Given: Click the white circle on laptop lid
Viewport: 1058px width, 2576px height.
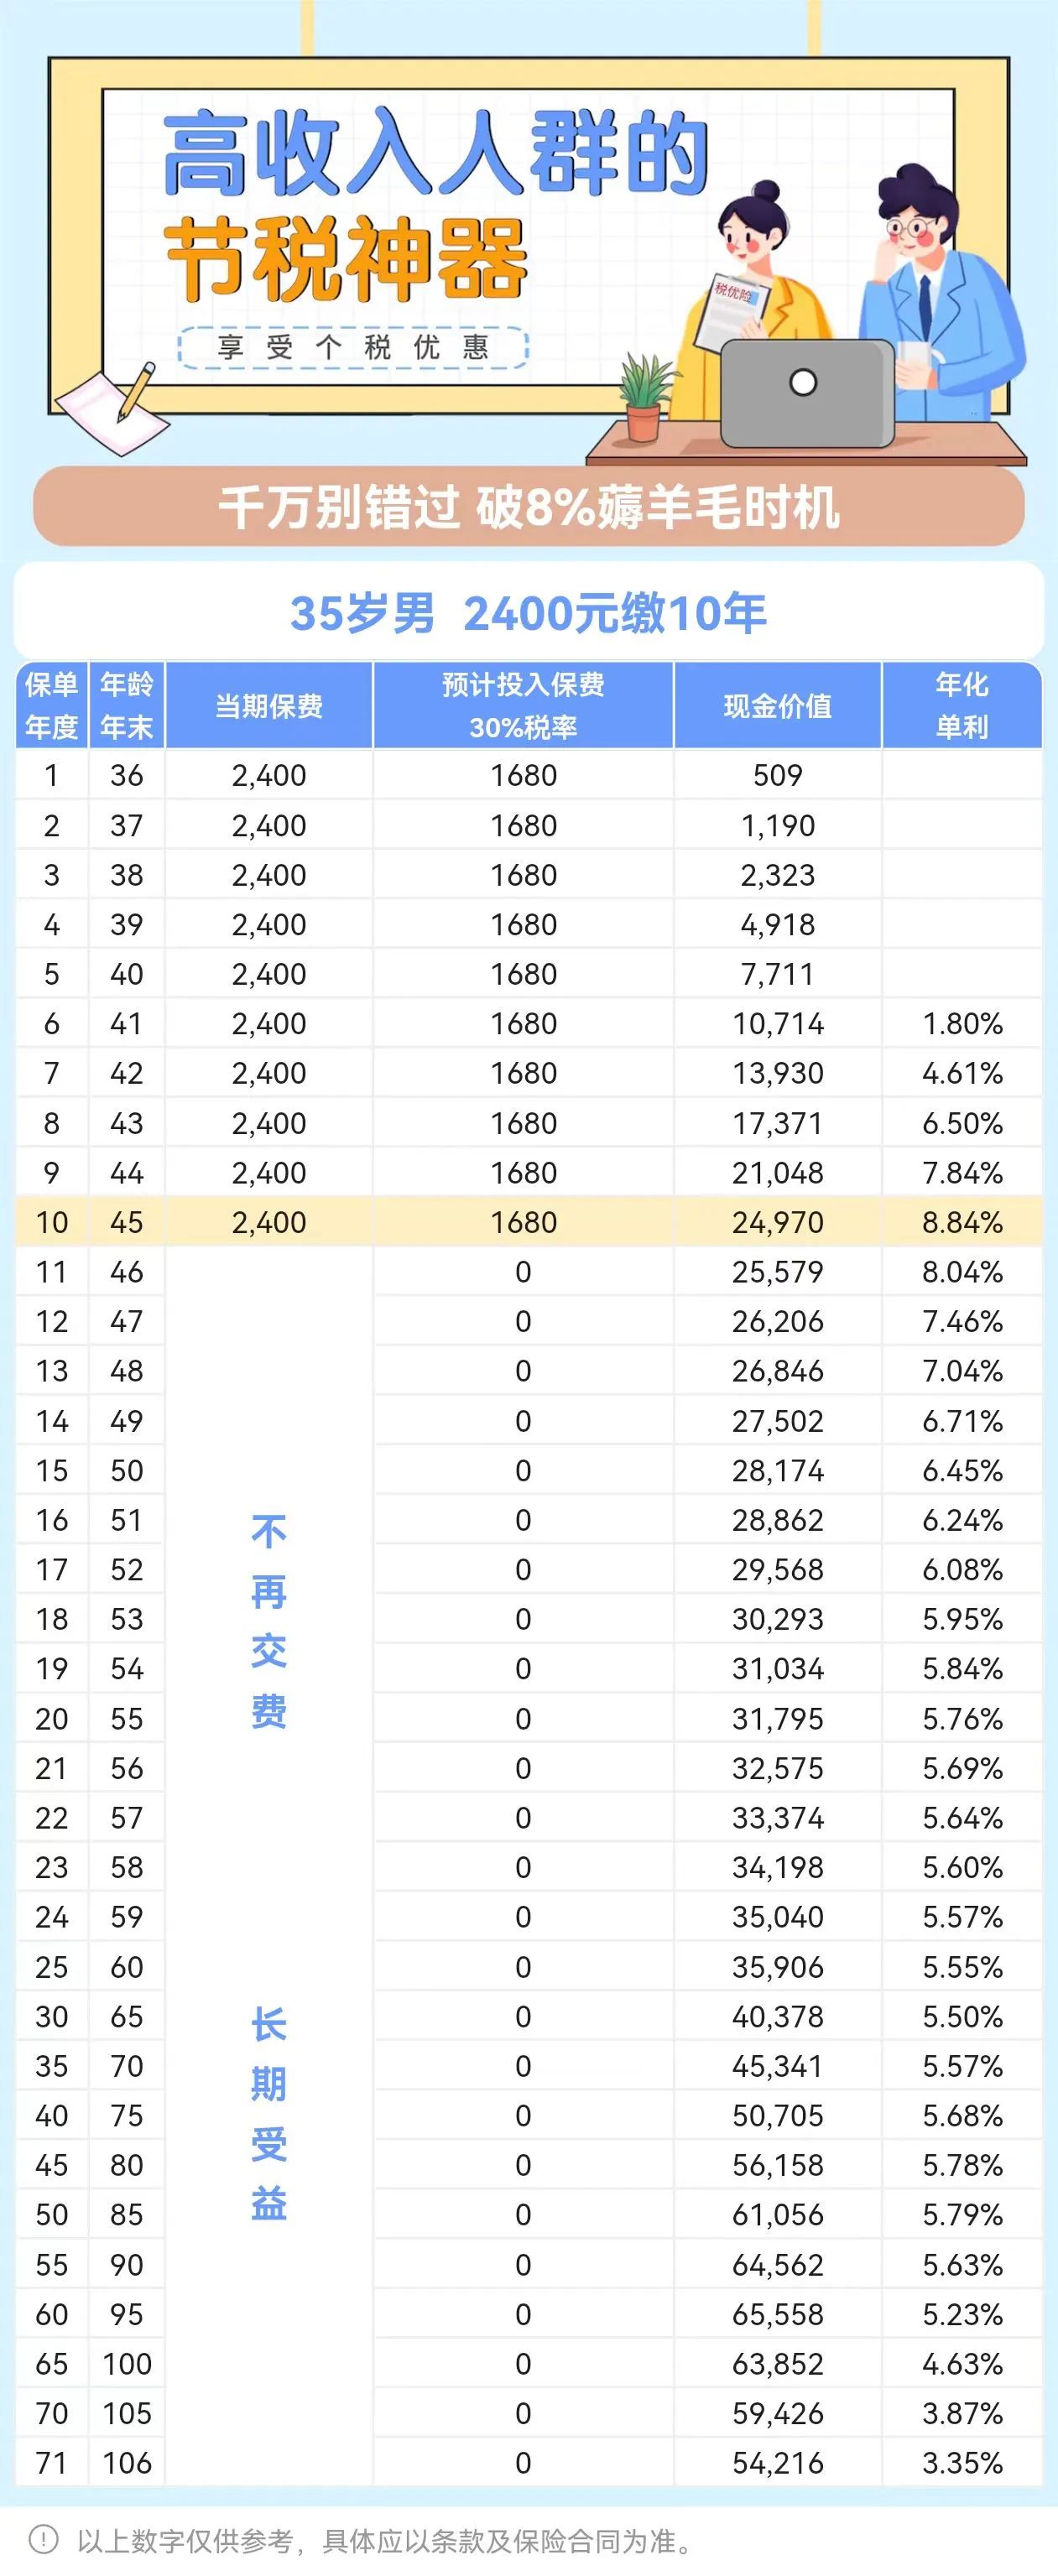Looking at the screenshot, I should tap(803, 382).
